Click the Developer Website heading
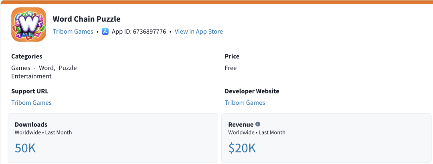The width and height of the screenshot is (433, 164). [252, 91]
